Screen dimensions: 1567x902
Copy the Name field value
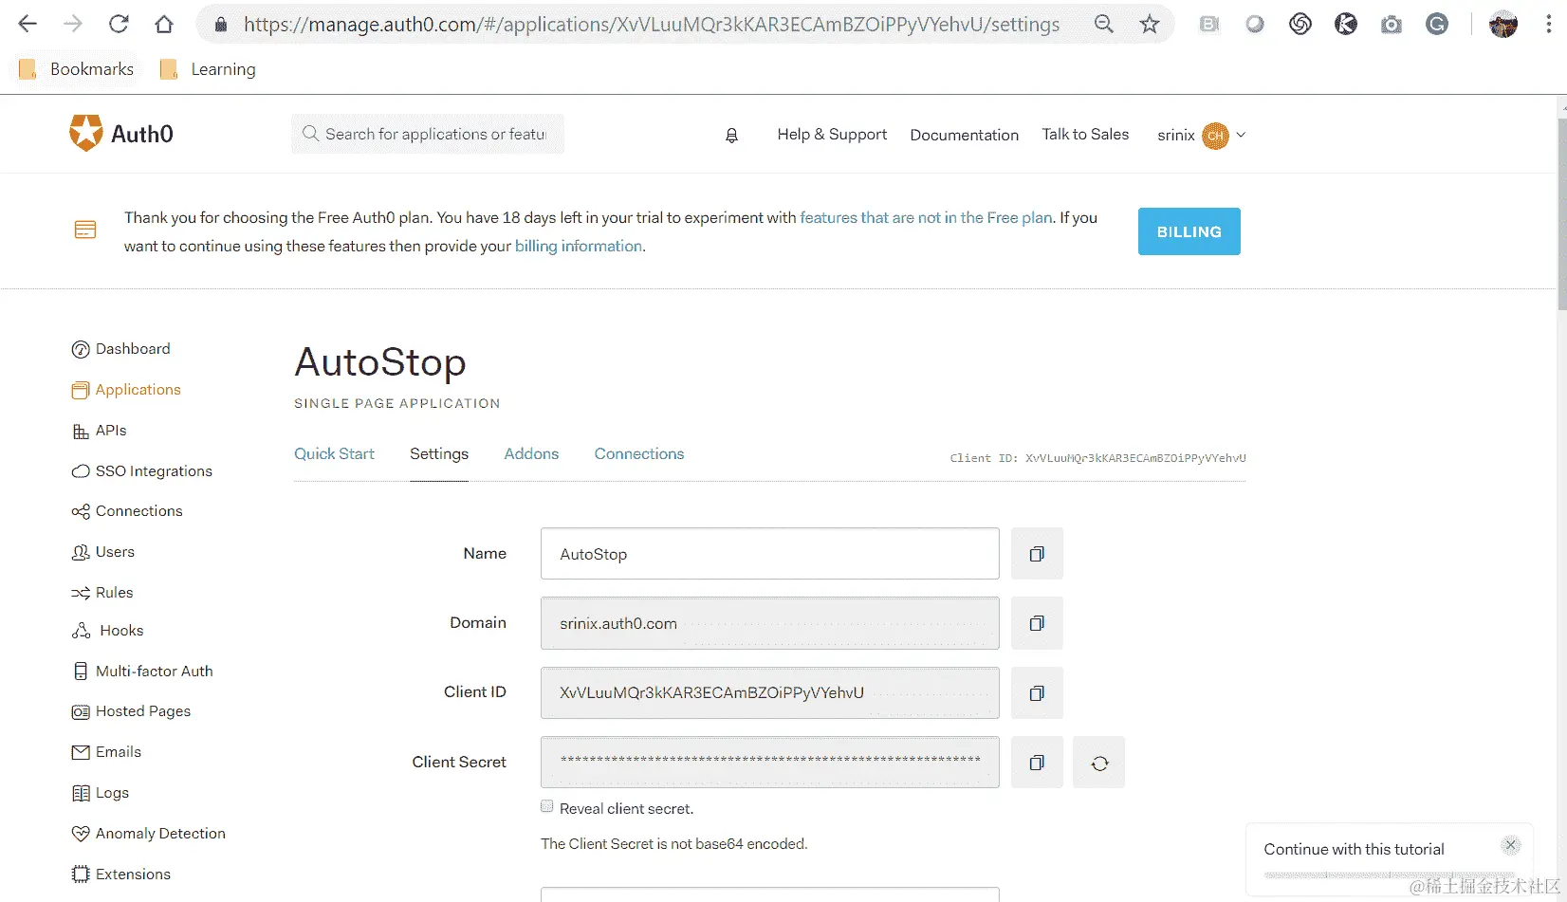(x=1037, y=554)
